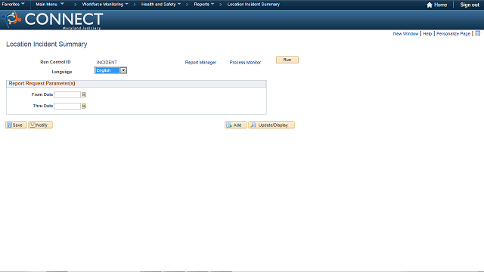Open Report Manager link
484x272 pixels.
200,62
